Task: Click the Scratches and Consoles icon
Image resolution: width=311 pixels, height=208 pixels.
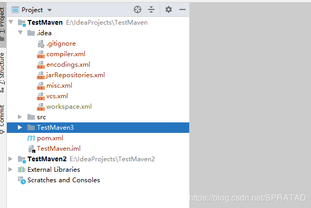Action: (x=22, y=180)
